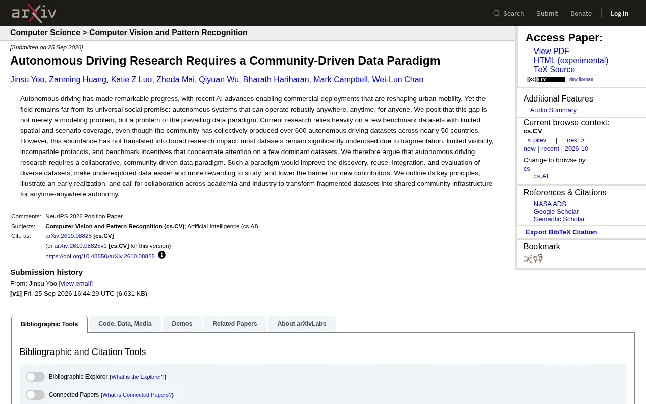This screenshot has width=646, height=404.
Task: Open NASA ADS references
Action: pos(550,204)
